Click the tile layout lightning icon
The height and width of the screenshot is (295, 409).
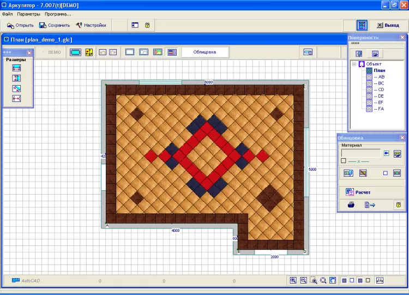click(x=348, y=173)
